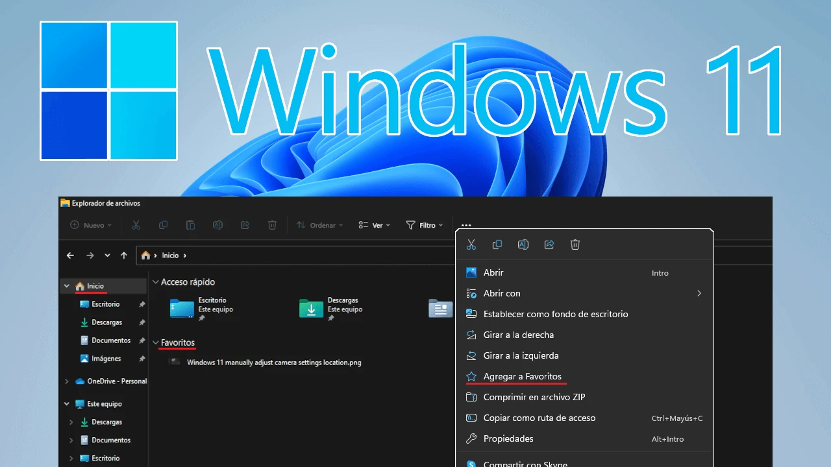Expand Documentos under Este equipo
This screenshot has width=831, height=467.
[x=71, y=440]
